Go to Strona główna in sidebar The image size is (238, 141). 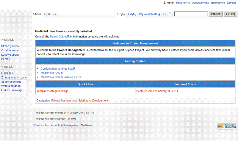click(10, 46)
